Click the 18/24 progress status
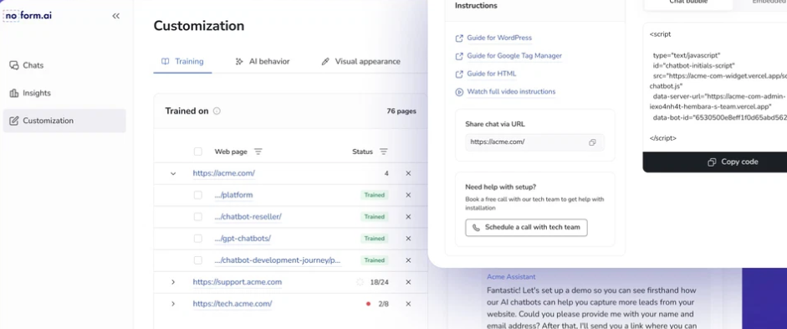The height and width of the screenshot is (329, 787). coord(380,282)
